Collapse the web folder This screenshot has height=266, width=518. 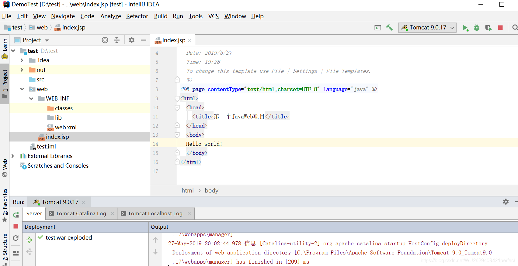(22, 89)
